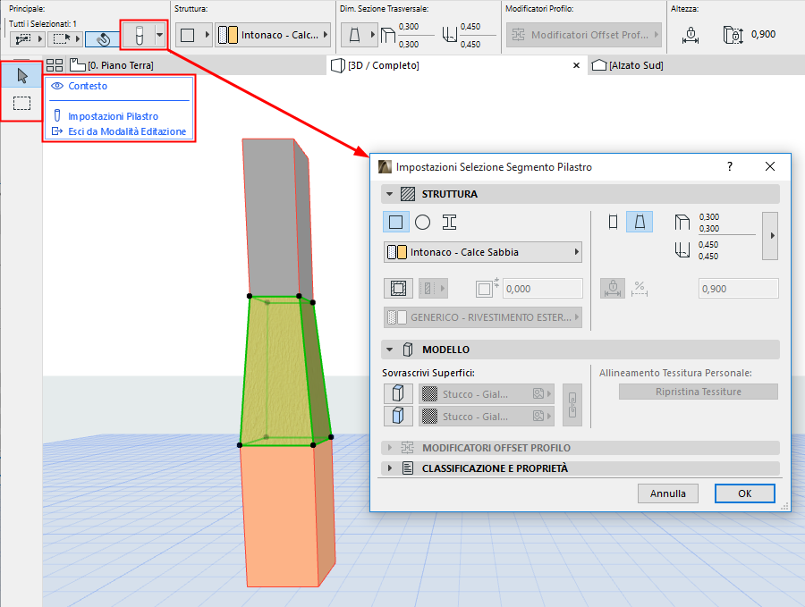Open the marquee selection shape flyout arrow

[x=78, y=39]
